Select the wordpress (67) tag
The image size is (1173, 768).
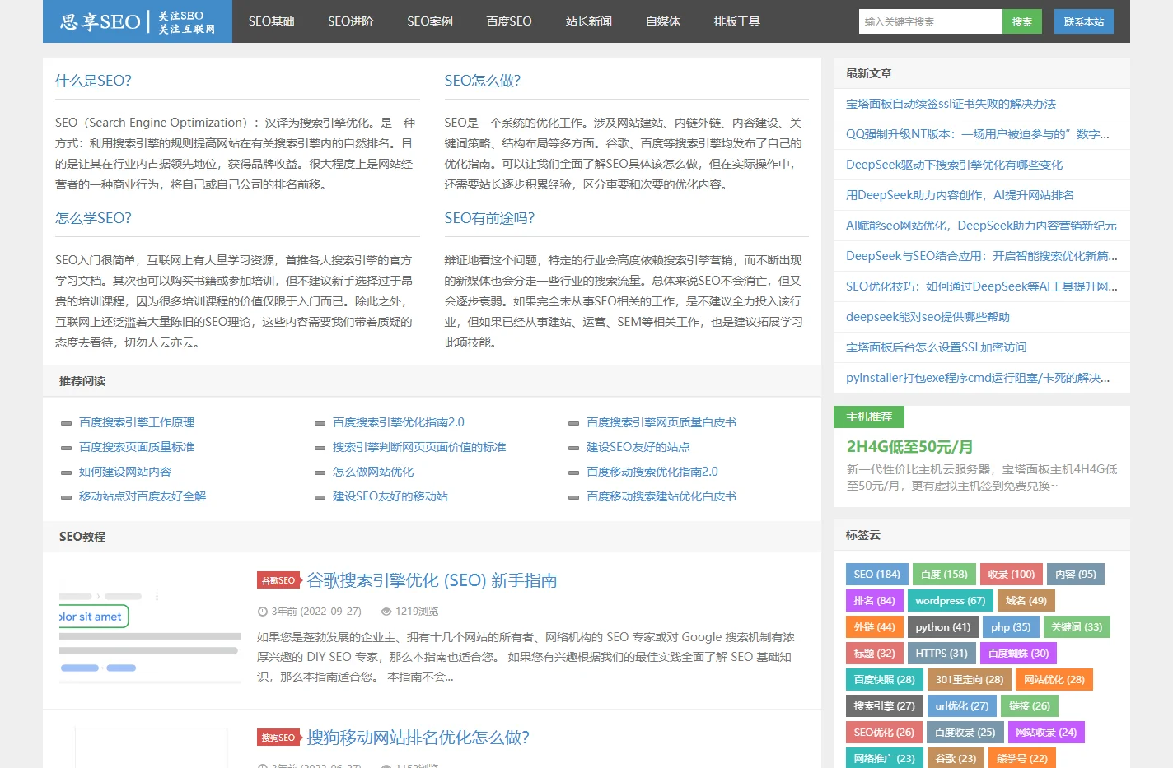click(951, 601)
